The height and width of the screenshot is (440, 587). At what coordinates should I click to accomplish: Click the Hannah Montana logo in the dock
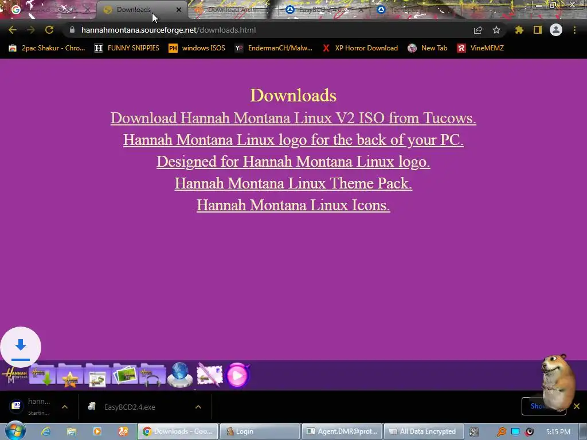[x=15, y=375]
